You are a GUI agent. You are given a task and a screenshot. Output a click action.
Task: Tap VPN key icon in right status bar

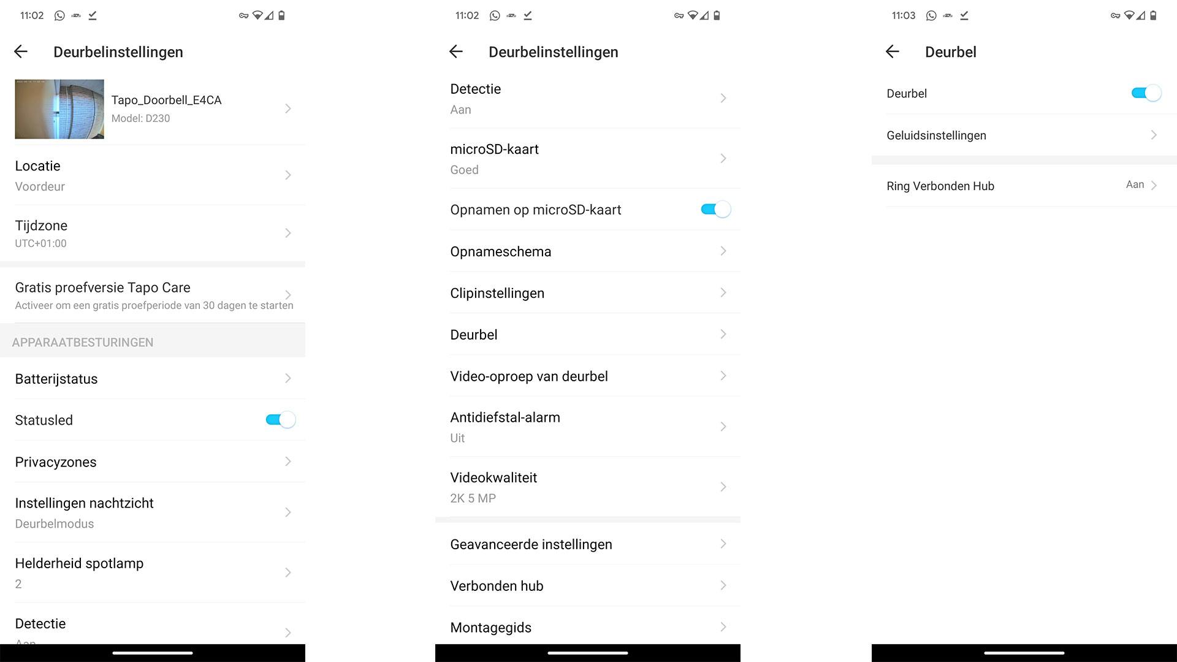point(1115,16)
